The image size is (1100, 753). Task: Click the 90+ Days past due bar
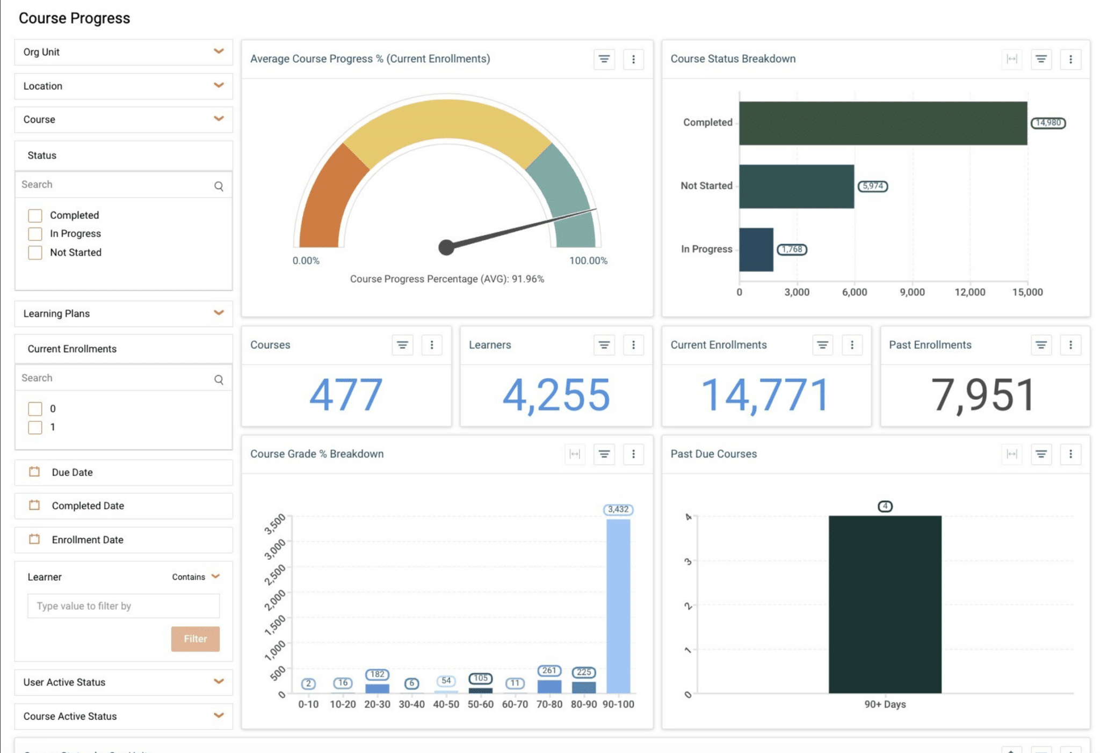885,604
